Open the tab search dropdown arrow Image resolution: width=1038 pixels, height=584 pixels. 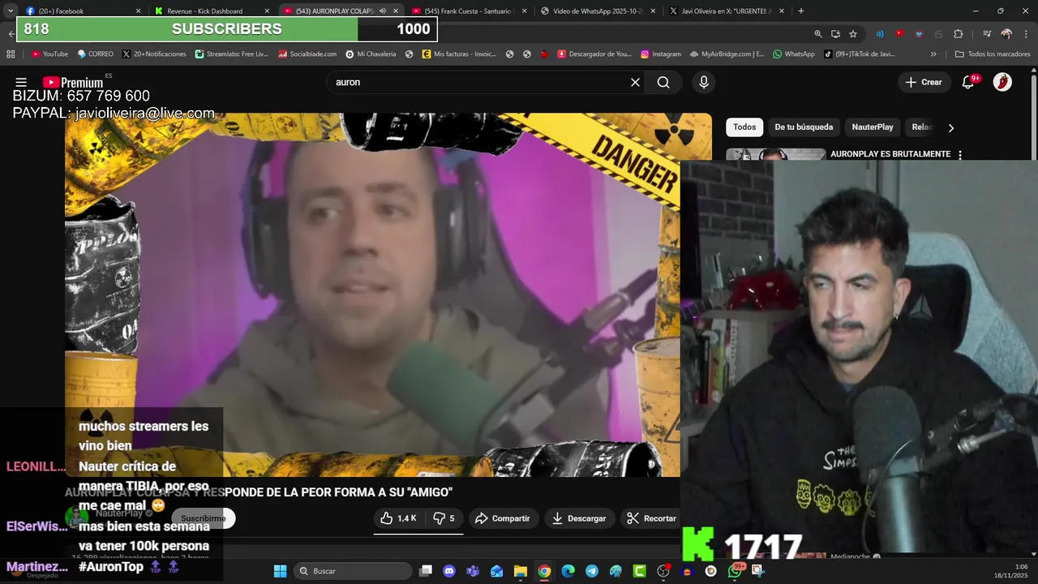(11, 11)
